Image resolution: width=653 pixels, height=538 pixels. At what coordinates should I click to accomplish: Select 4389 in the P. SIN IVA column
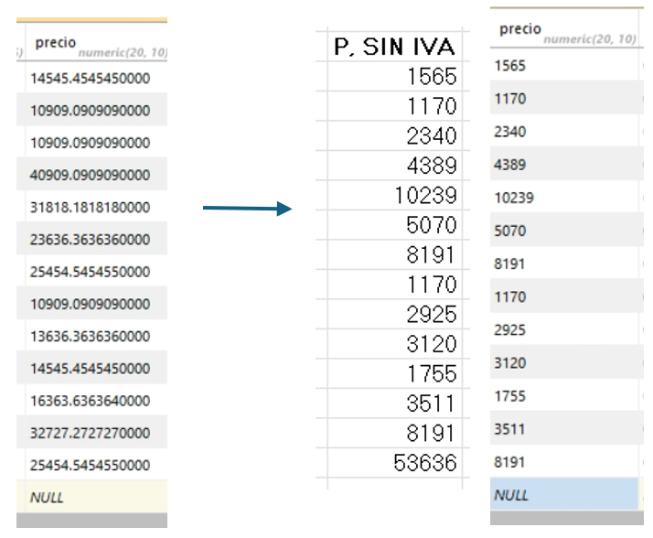[430, 166]
